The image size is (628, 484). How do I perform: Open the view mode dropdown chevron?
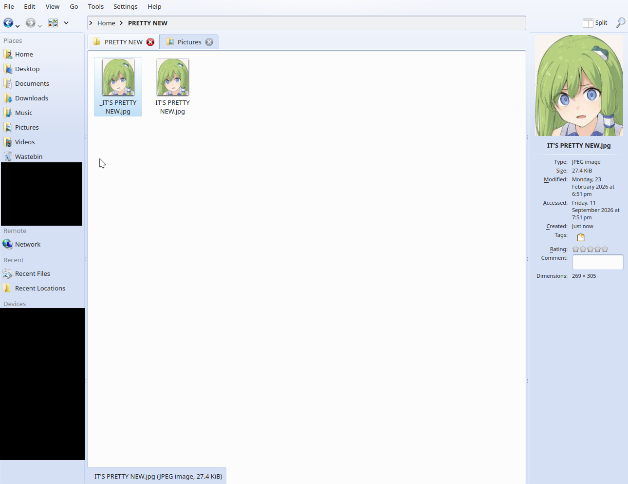[x=66, y=23]
